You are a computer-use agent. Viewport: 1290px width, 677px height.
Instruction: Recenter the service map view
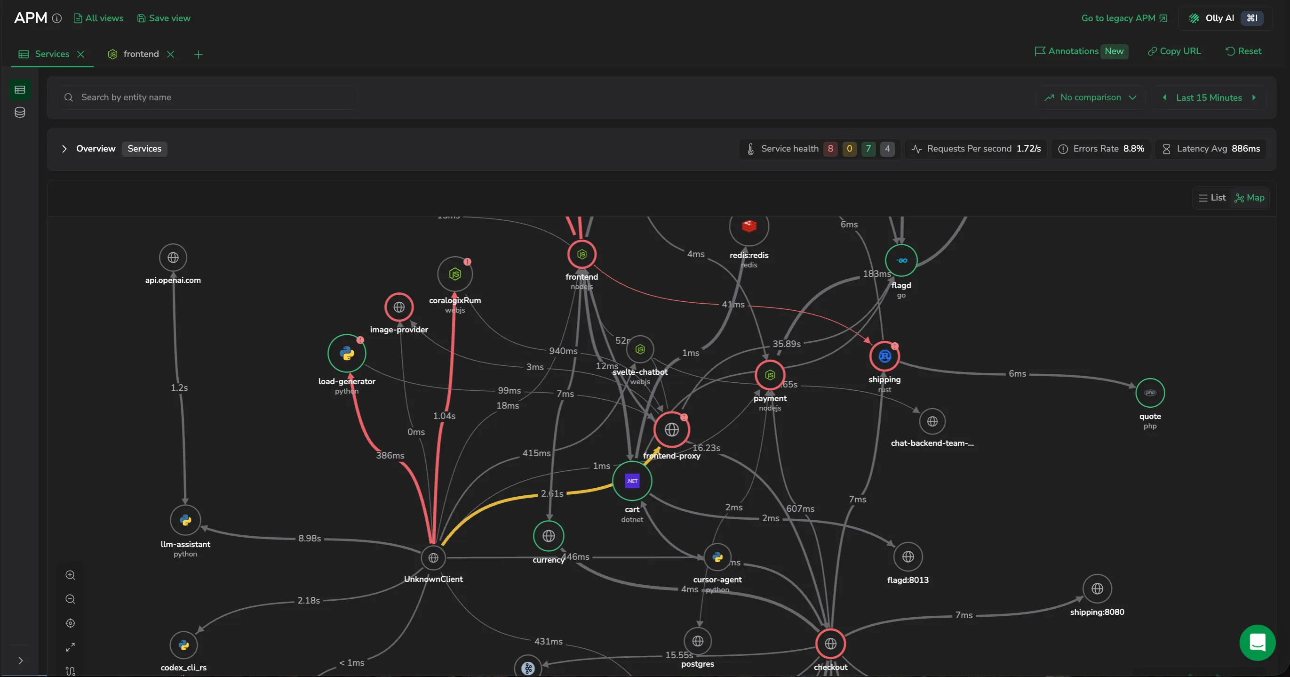tap(71, 623)
